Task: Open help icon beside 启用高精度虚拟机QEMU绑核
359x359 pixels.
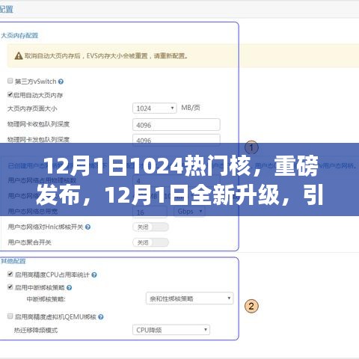Action: [101, 317]
